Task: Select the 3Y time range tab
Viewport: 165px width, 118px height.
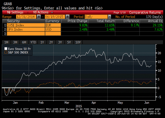Action: click(x=60, y=42)
